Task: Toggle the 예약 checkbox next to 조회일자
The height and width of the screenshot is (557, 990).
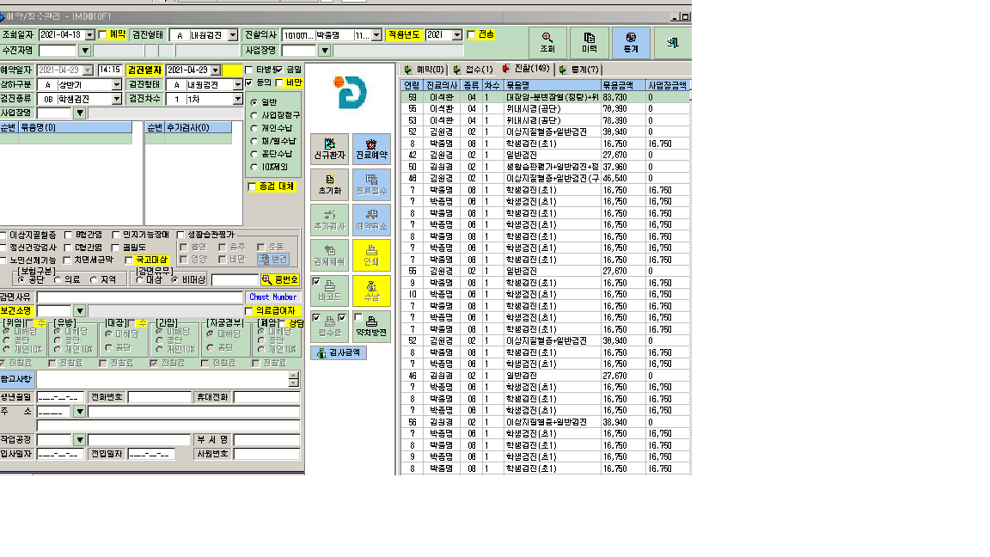Action: pyautogui.click(x=102, y=34)
